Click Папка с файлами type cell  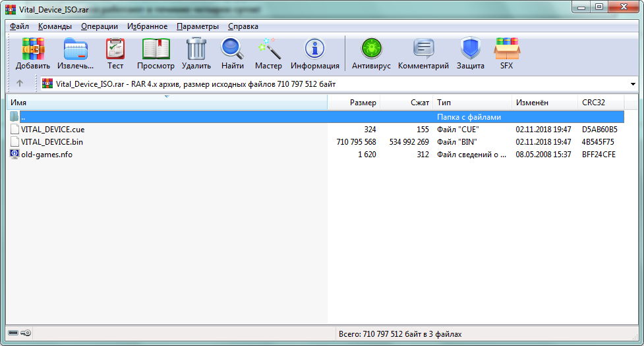click(469, 117)
